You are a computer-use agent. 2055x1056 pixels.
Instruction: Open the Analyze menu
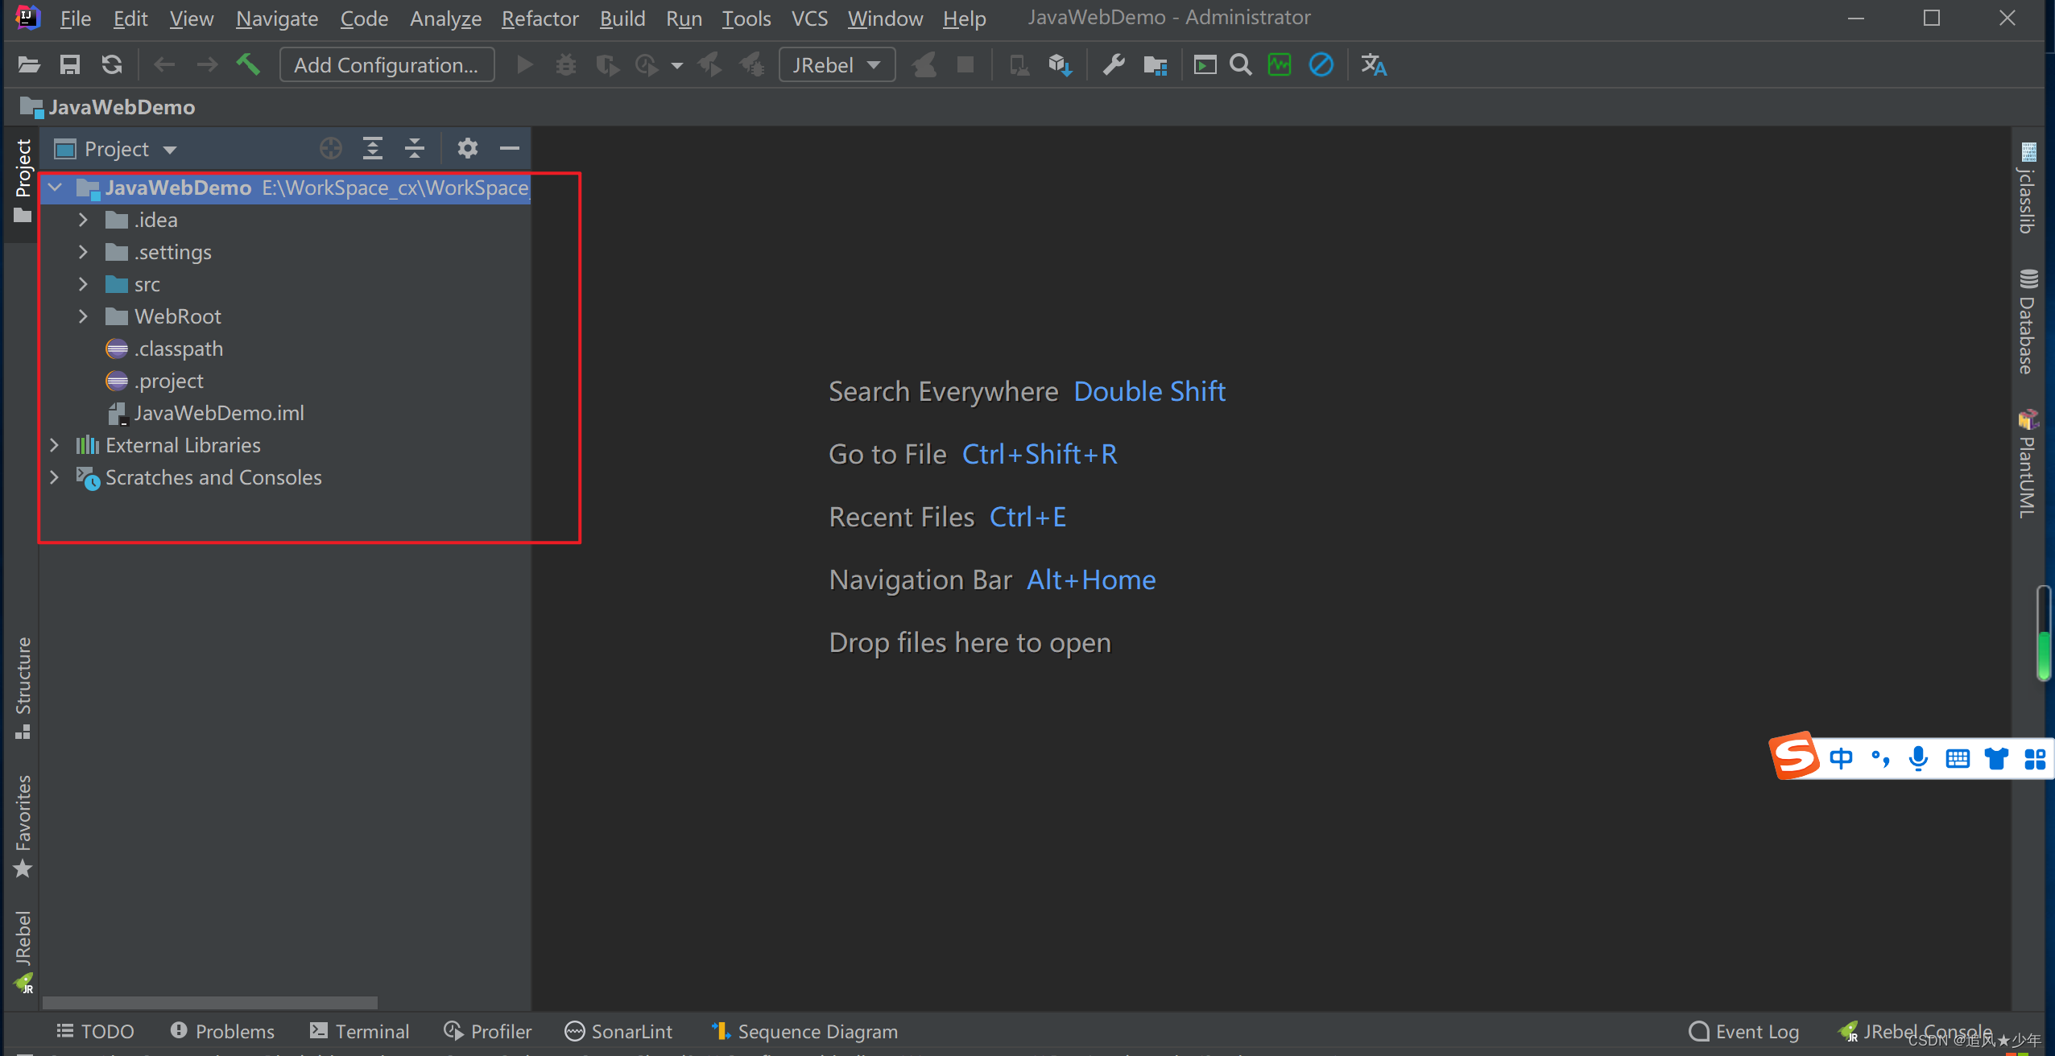tap(445, 18)
